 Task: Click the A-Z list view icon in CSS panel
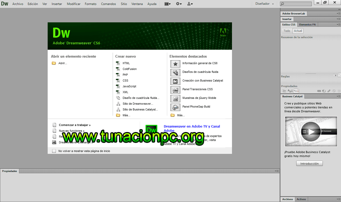(290, 91)
